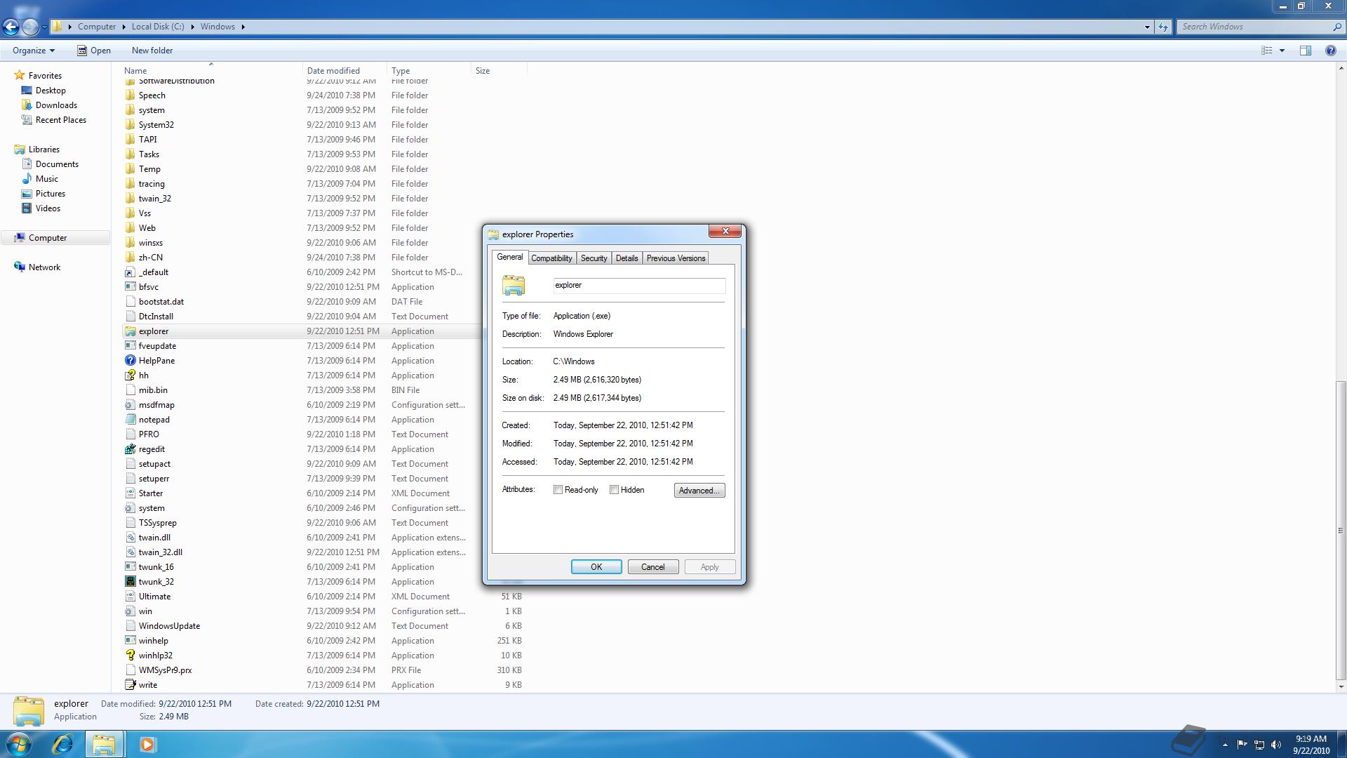Select Downloads in Favorites
The height and width of the screenshot is (758, 1347).
tap(56, 105)
